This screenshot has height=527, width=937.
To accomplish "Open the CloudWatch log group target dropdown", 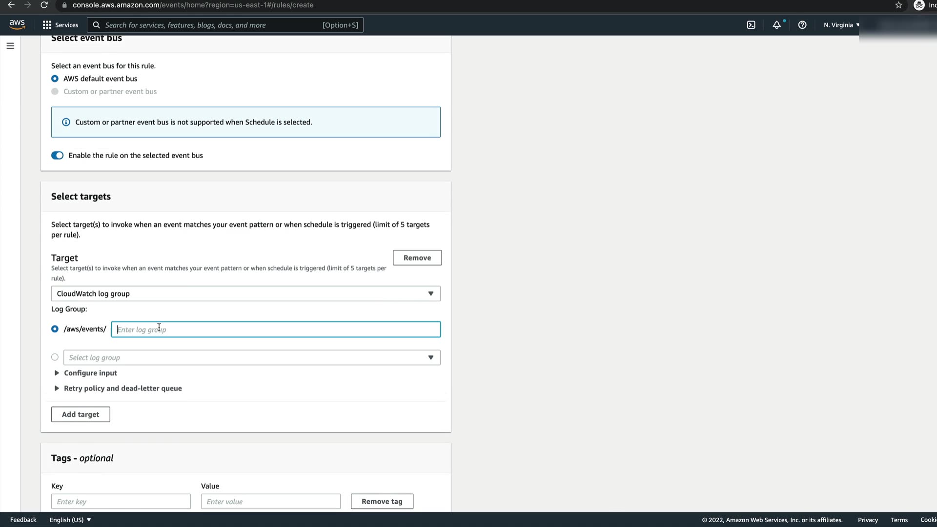I will coord(245,293).
